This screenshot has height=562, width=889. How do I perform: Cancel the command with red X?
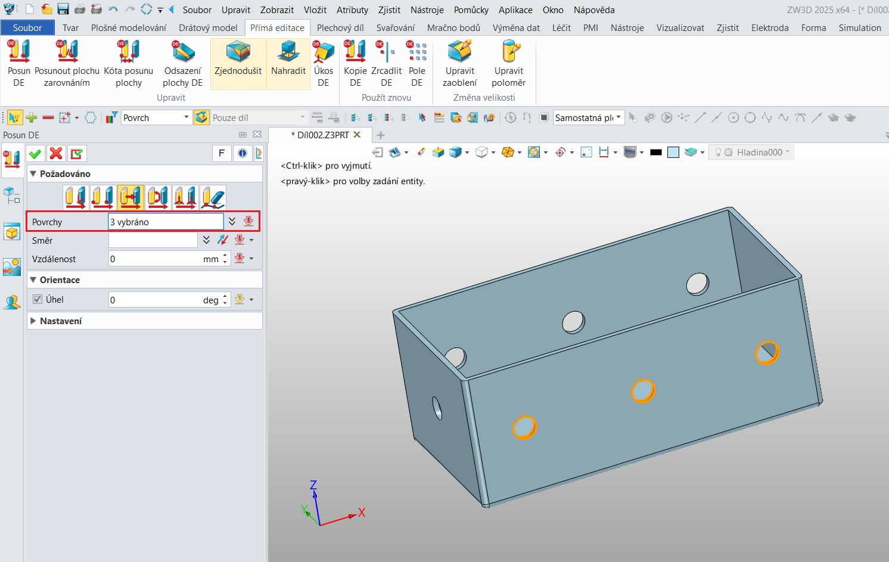(56, 154)
